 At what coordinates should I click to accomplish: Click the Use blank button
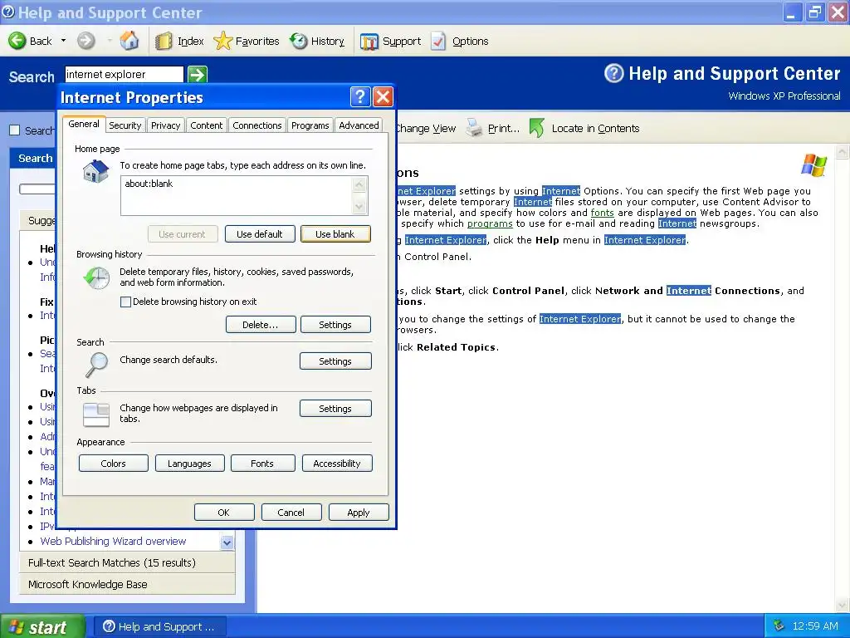[x=335, y=234]
